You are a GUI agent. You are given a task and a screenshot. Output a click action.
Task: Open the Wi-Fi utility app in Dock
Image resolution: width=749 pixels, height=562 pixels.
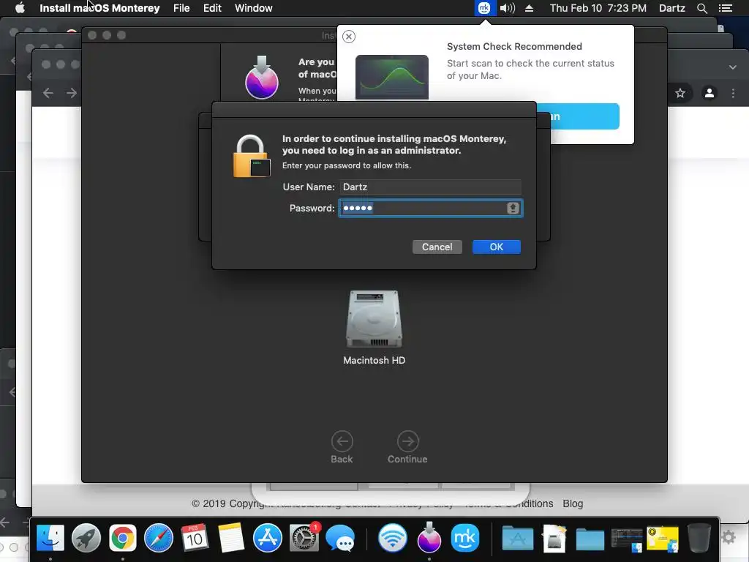click(393, 538)
